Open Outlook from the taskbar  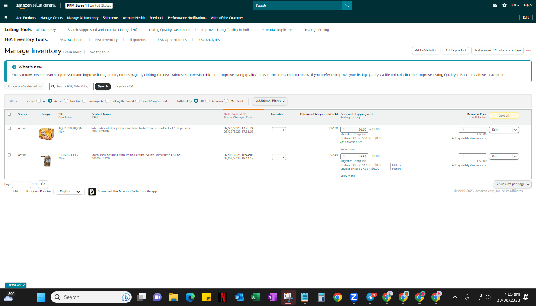pos(239,297)
